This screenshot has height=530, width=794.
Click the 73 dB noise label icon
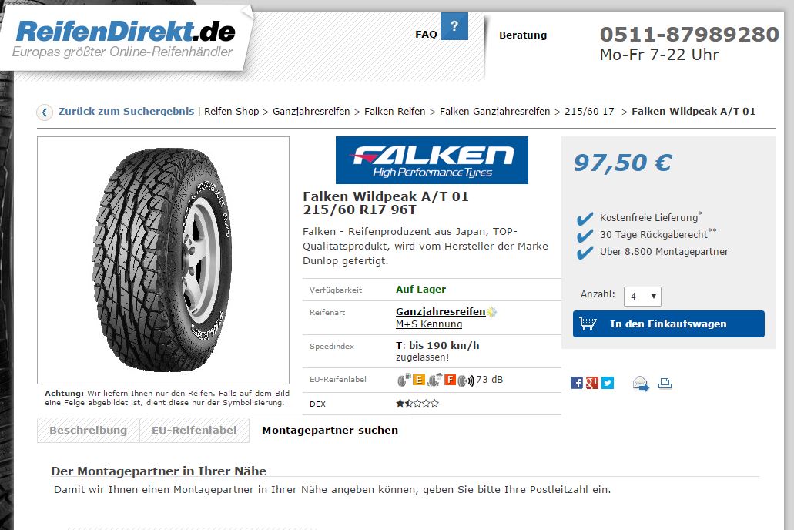[x=467, y=380]
